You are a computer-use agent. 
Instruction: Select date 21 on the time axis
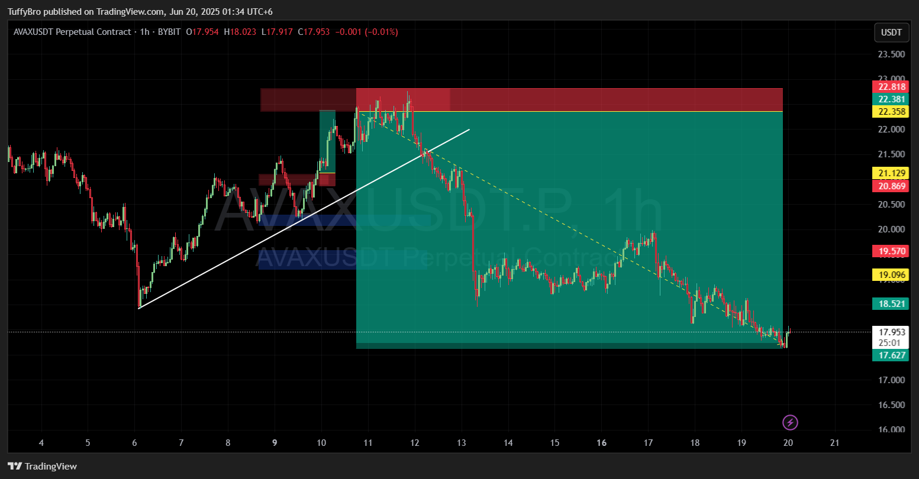[x=835, y=442]
